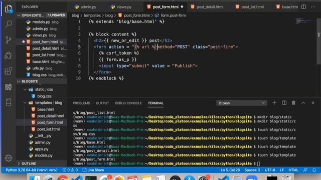
Task: Open the Source Control view
Action: 9,40
